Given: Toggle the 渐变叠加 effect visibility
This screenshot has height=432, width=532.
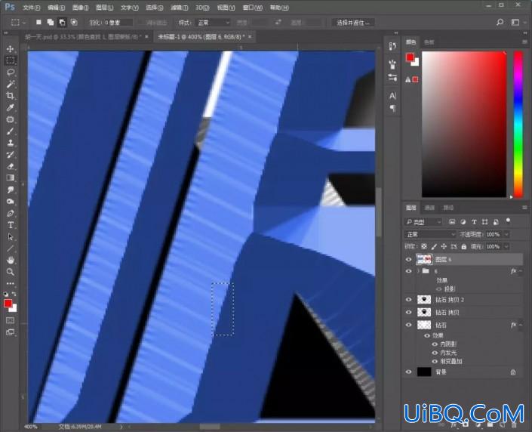Looking at the screenshot, I should coord(435,361).
